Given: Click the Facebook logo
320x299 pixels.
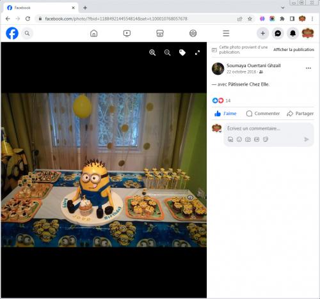Looking at the screenshot, I should pos(12,33).
